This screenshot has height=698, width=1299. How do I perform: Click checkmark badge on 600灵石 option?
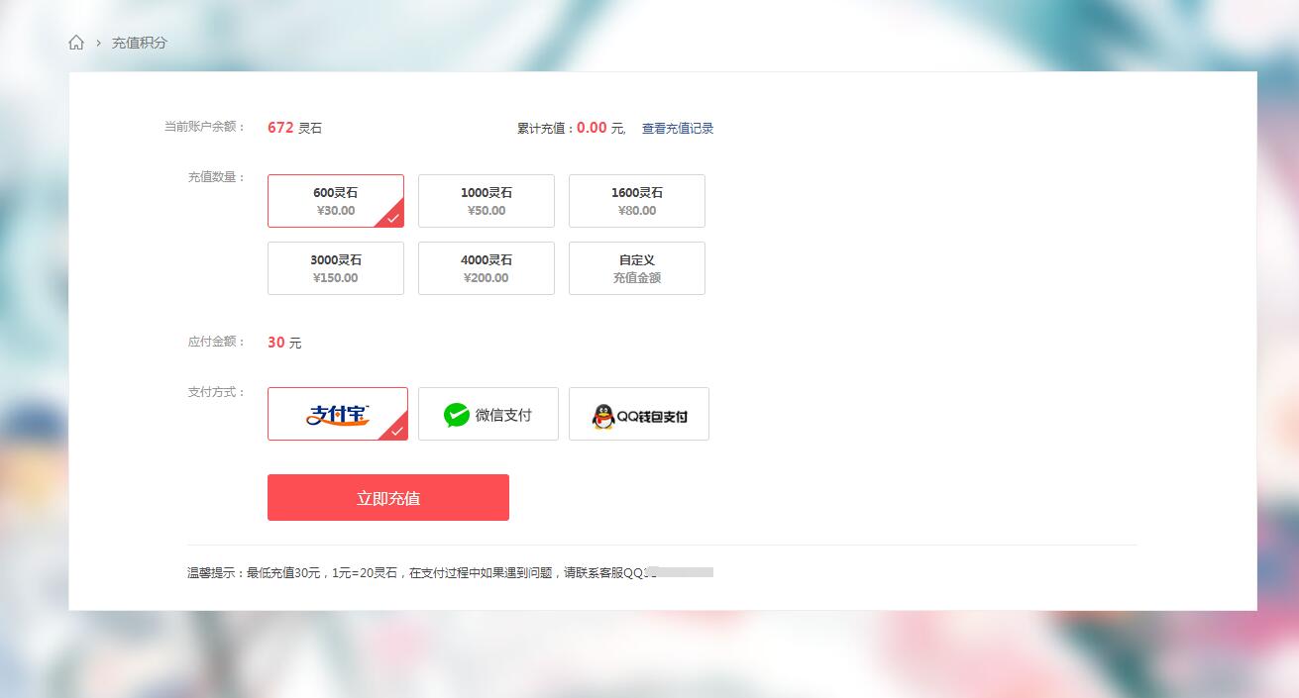[x=394, y=218]
